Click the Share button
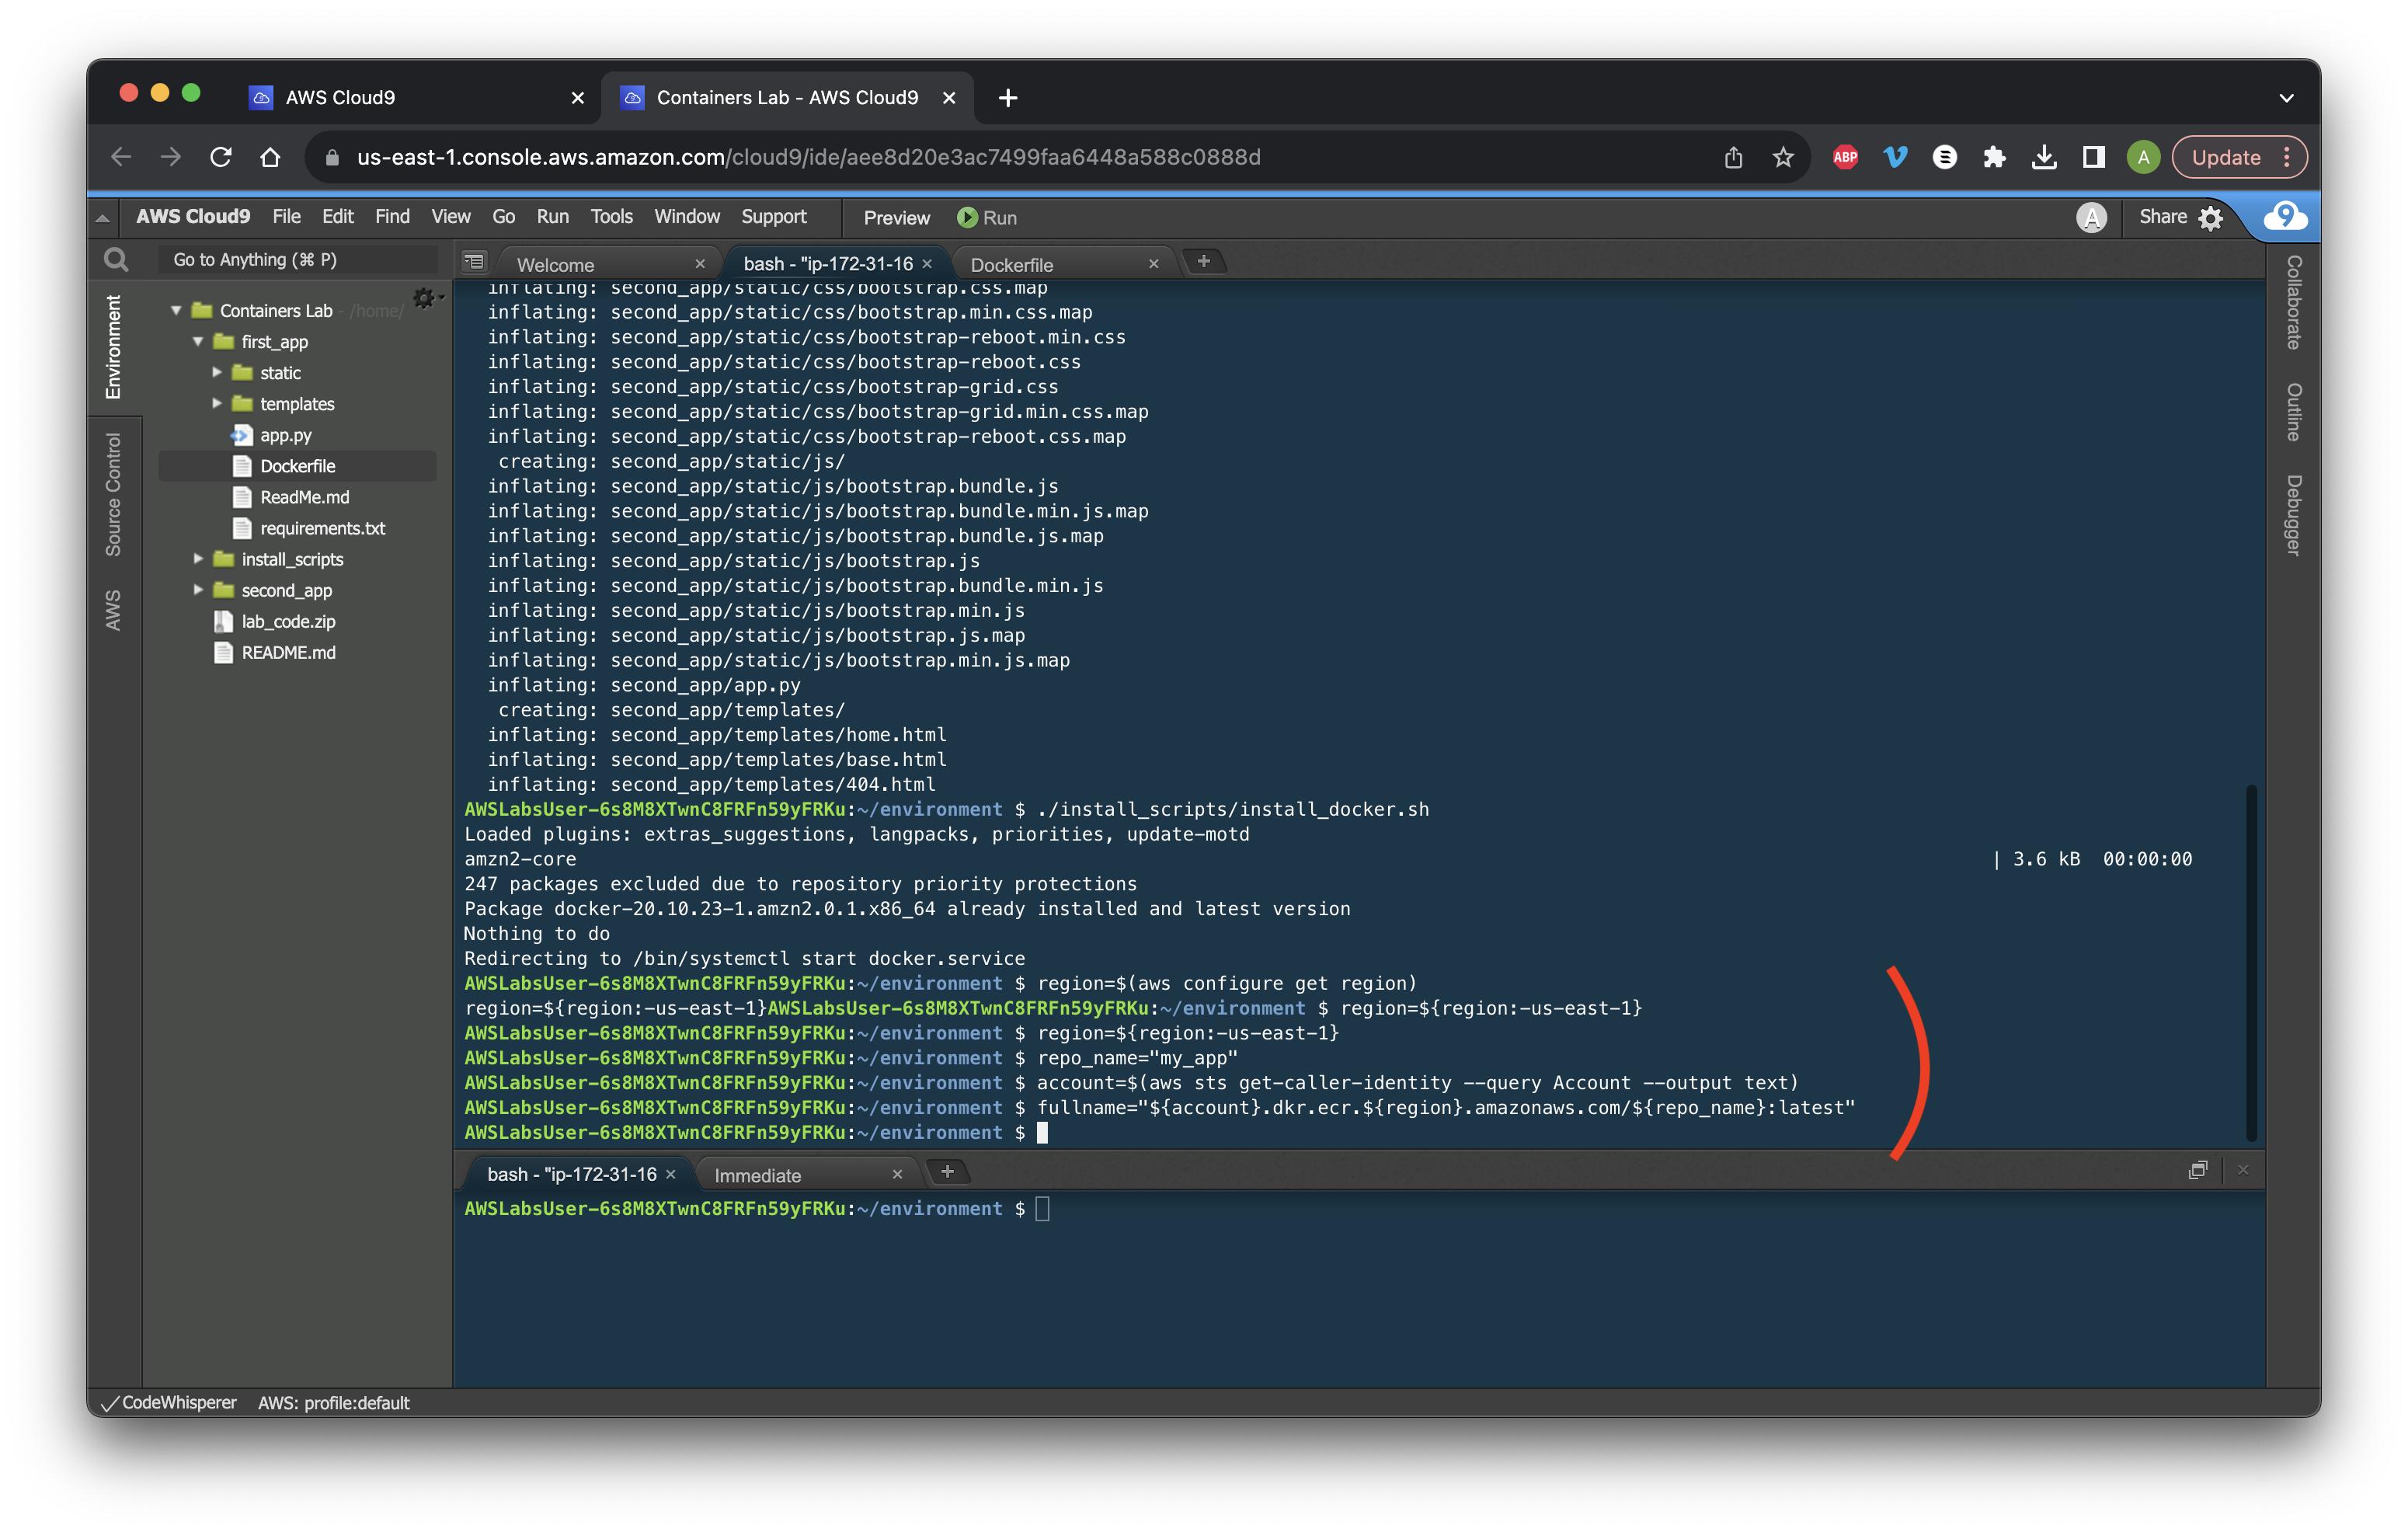 [2162, 217]
